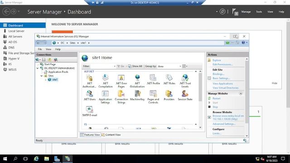
Task: Click Actions pane scroll down arrow
Action: pos(246,136)
